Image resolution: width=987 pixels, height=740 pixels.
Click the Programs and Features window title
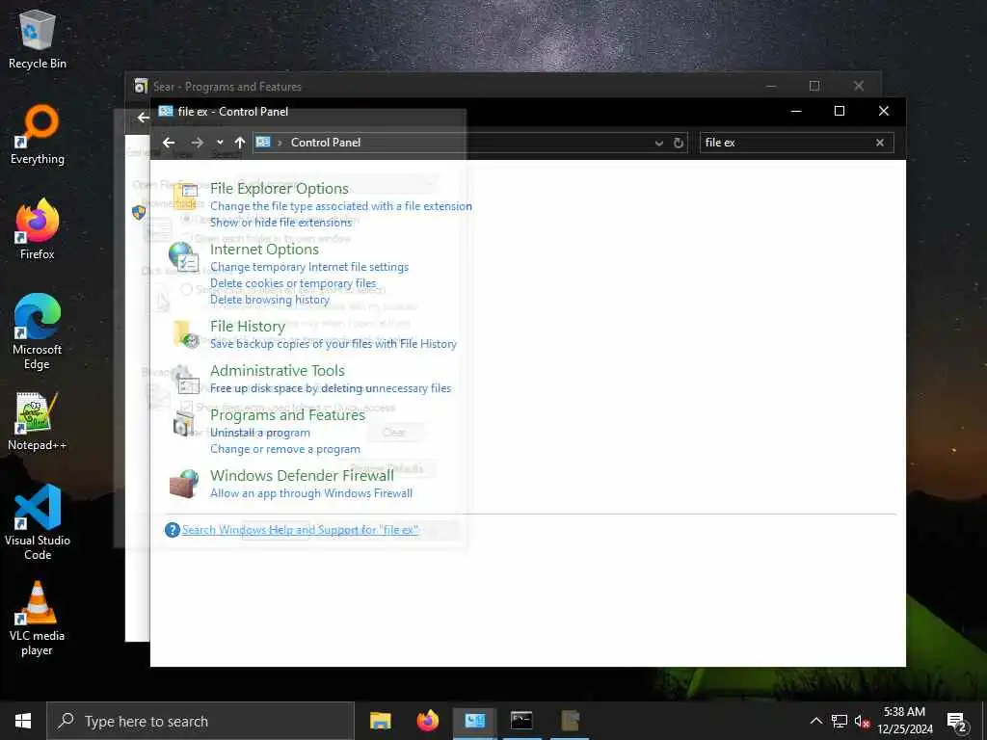point(227,87)
